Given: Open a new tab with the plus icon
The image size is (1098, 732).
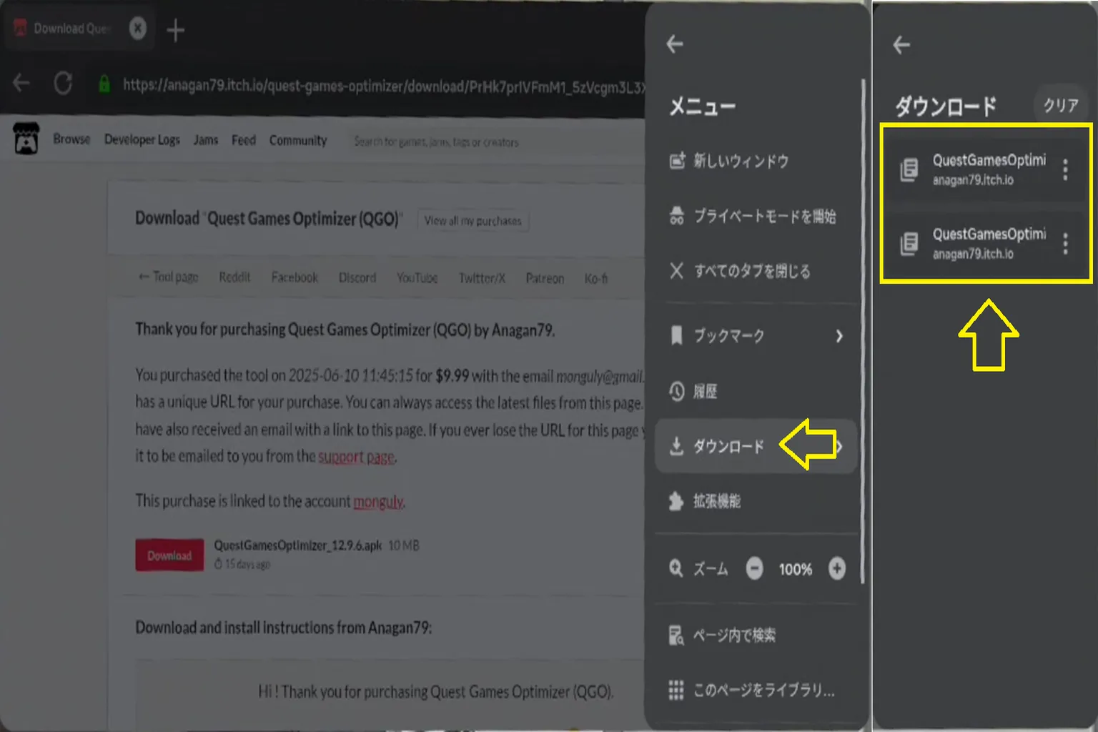Looking at the screenshot, I should pos(175,30).
